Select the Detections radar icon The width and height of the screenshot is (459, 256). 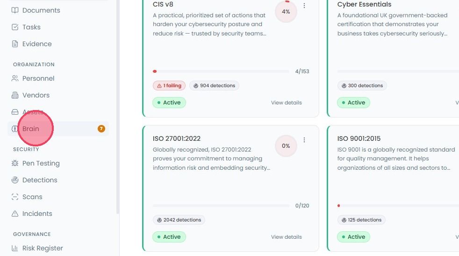(14, 180)
